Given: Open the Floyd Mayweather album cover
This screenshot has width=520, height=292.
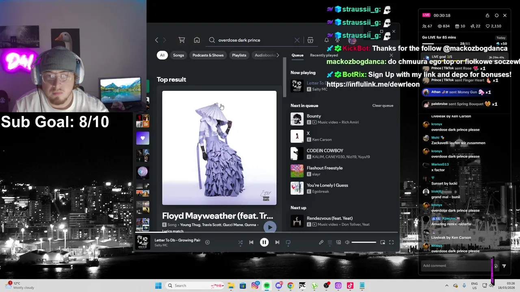Looking at the screenshot, I should (x=219, y=148).
